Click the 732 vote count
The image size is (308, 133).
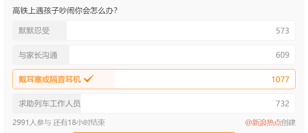pyautogui.click(x=282, y=104)
